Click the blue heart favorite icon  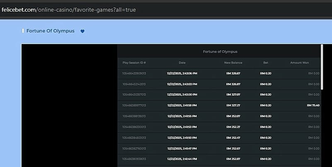click(82, 31)
